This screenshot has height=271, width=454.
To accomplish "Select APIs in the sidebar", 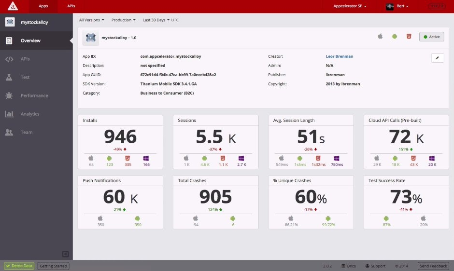I will (x=36, y=59).
